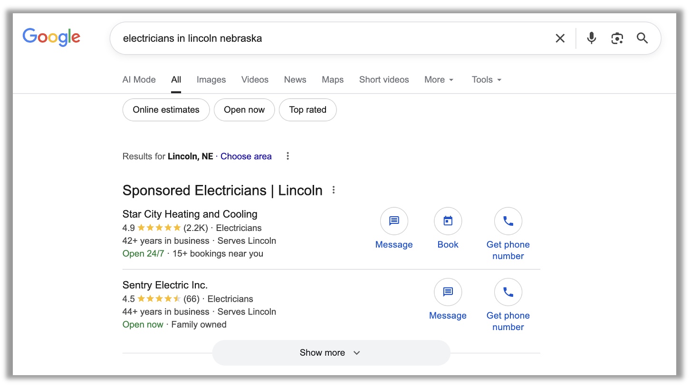Clear the search box with X icon
This screenshot has width=690, height=387.
click(560, 38)
